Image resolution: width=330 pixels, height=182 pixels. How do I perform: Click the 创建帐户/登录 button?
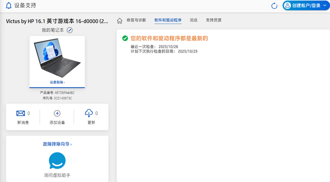tap(306, 5)
